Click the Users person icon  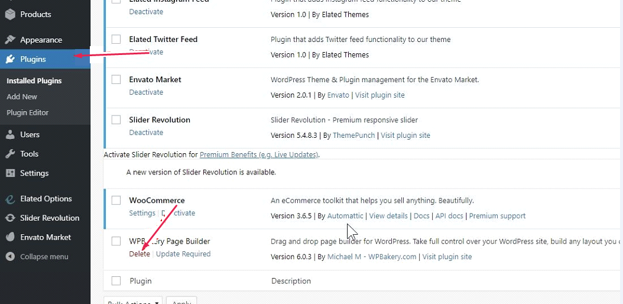pos(10,134)
